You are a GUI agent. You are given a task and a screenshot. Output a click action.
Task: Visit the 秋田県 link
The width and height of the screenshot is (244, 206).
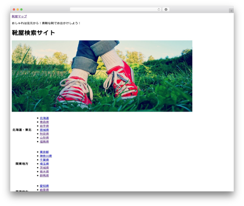[x=44, y=134]
